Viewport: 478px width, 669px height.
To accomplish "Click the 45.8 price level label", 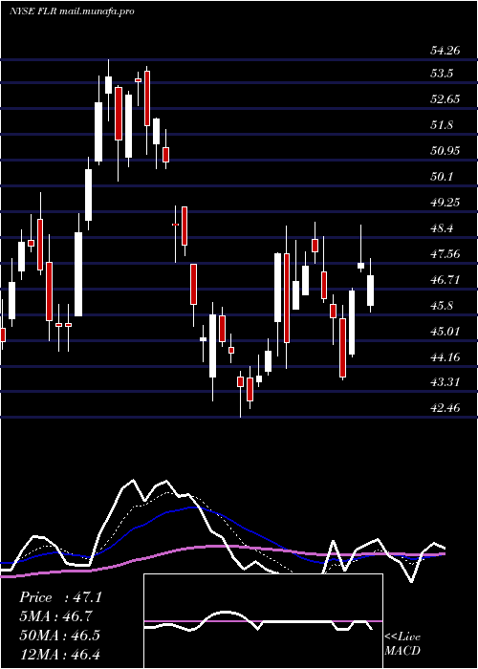I will pyautogui.click(x=442, y=306).
